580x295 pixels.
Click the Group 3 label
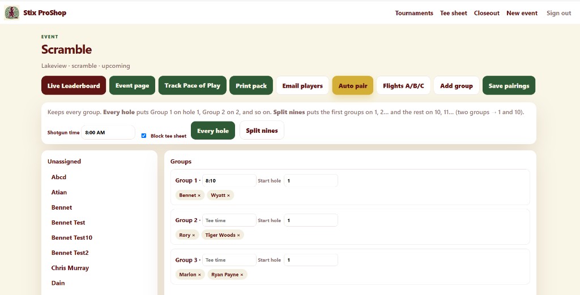click(x=186, y=260)
